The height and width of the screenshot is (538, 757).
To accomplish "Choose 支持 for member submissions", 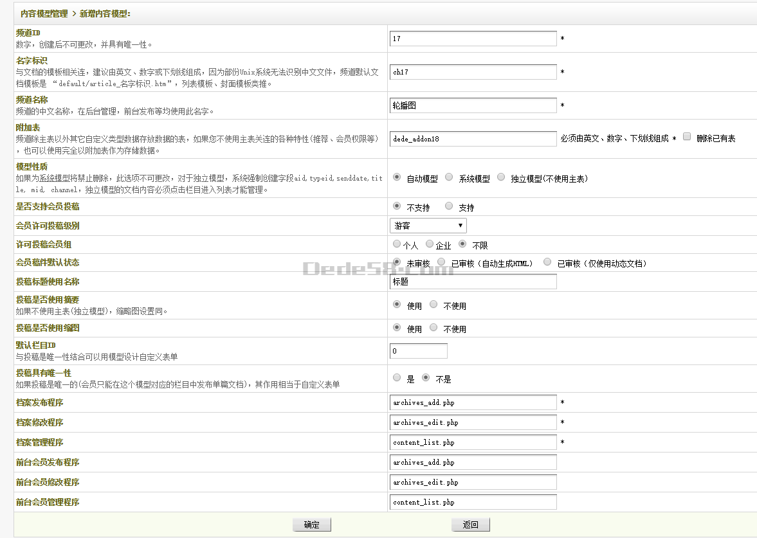I will (449, 206).
